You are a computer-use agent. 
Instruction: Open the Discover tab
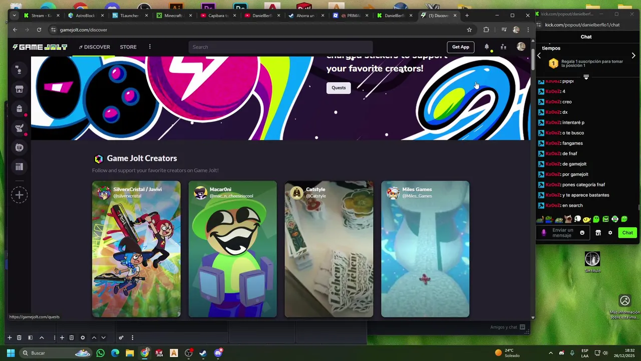(x=94, y=47)
